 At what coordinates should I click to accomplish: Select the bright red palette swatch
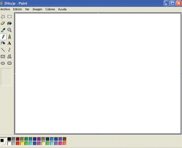tap(18, 143)
